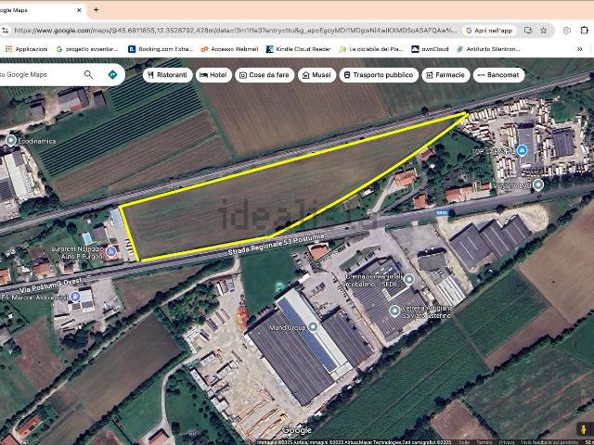The width and height of the screenshot is (594, 445).
Task: Focus the URL address field
Action: pos(235,31)
